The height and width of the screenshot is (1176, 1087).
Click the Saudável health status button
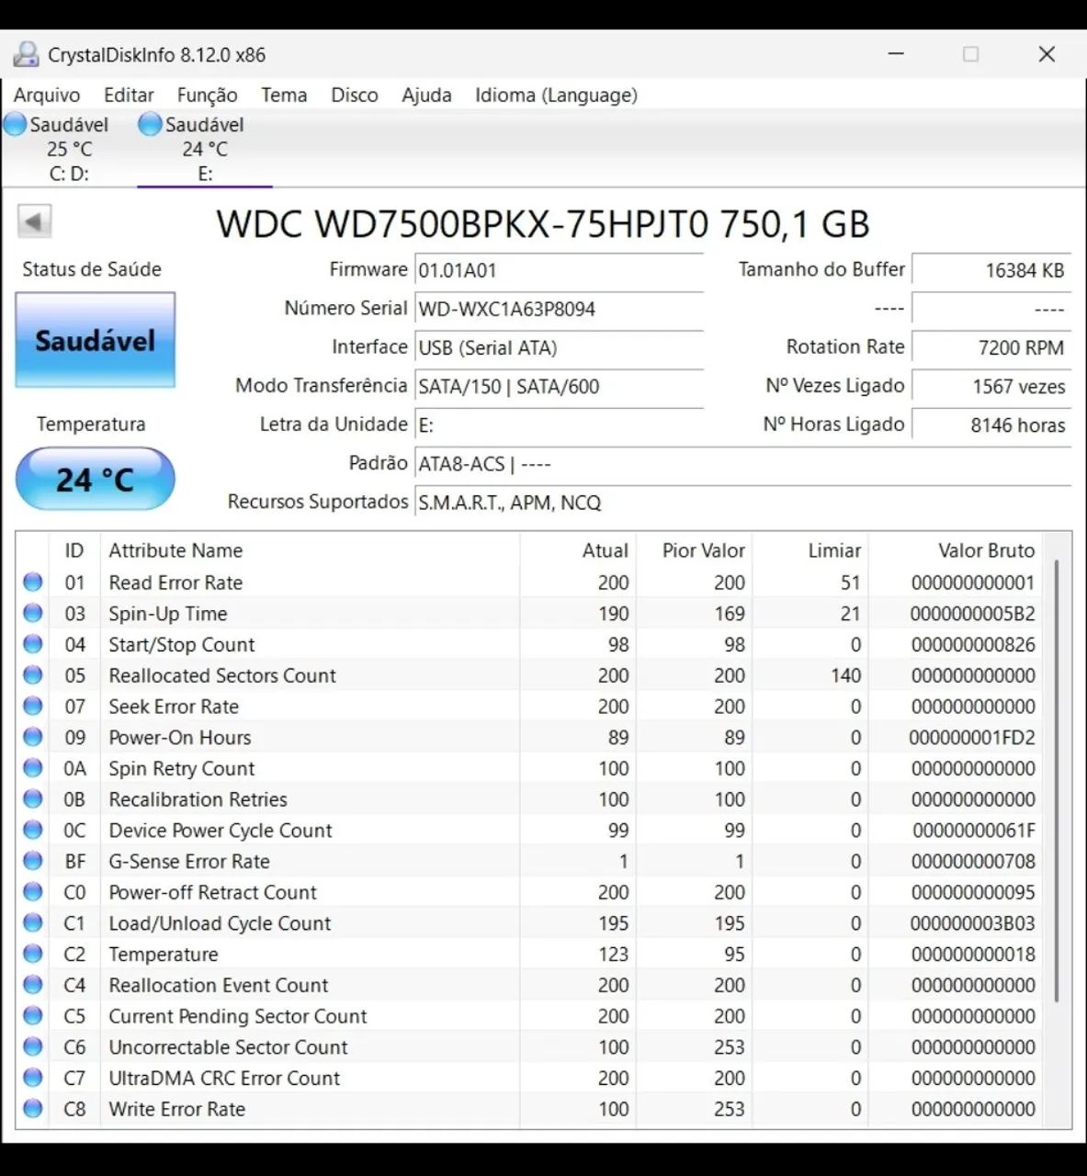[96, 340]
